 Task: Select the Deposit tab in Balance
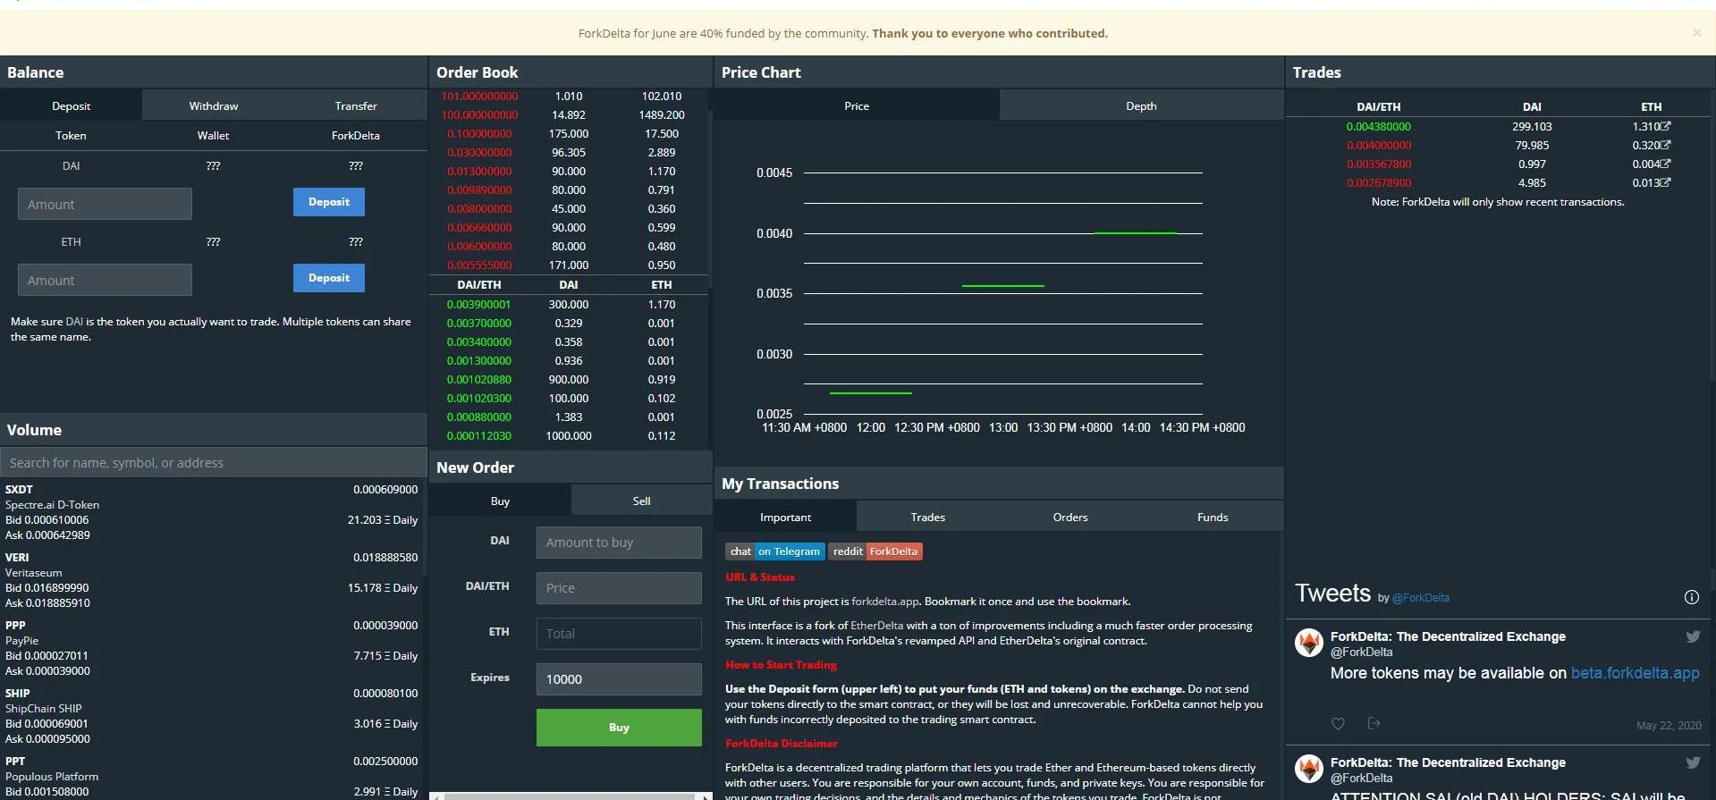[71, 105]
